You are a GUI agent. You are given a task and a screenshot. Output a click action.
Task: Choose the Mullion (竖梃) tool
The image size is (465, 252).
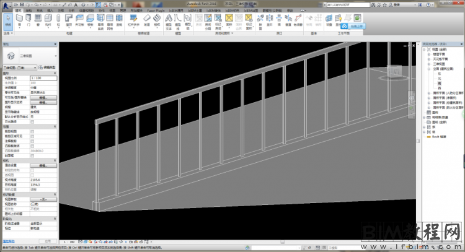[119, 20]
